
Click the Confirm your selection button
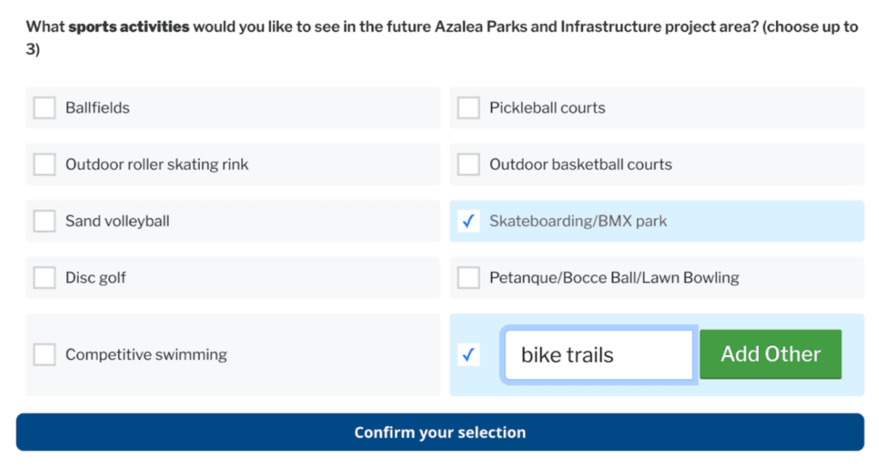click(439, 432)
